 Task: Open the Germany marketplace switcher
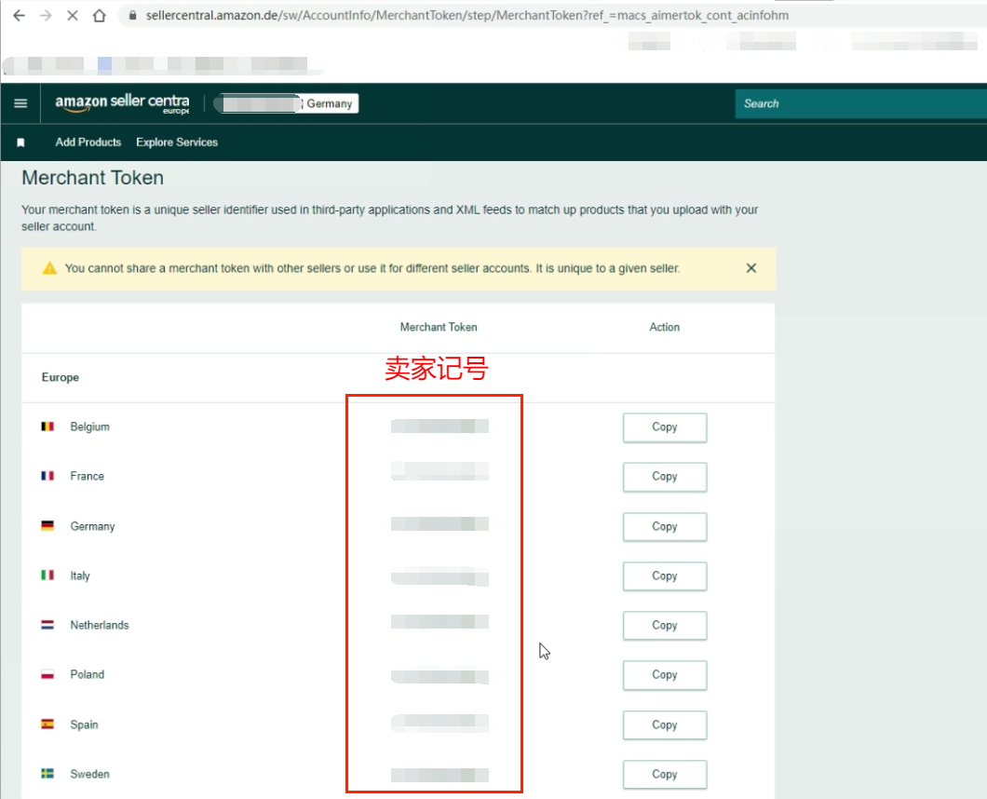(287, 103)
